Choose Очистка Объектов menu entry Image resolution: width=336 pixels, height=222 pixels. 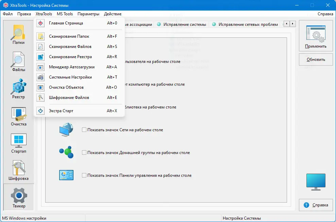[x=79, y=87]
